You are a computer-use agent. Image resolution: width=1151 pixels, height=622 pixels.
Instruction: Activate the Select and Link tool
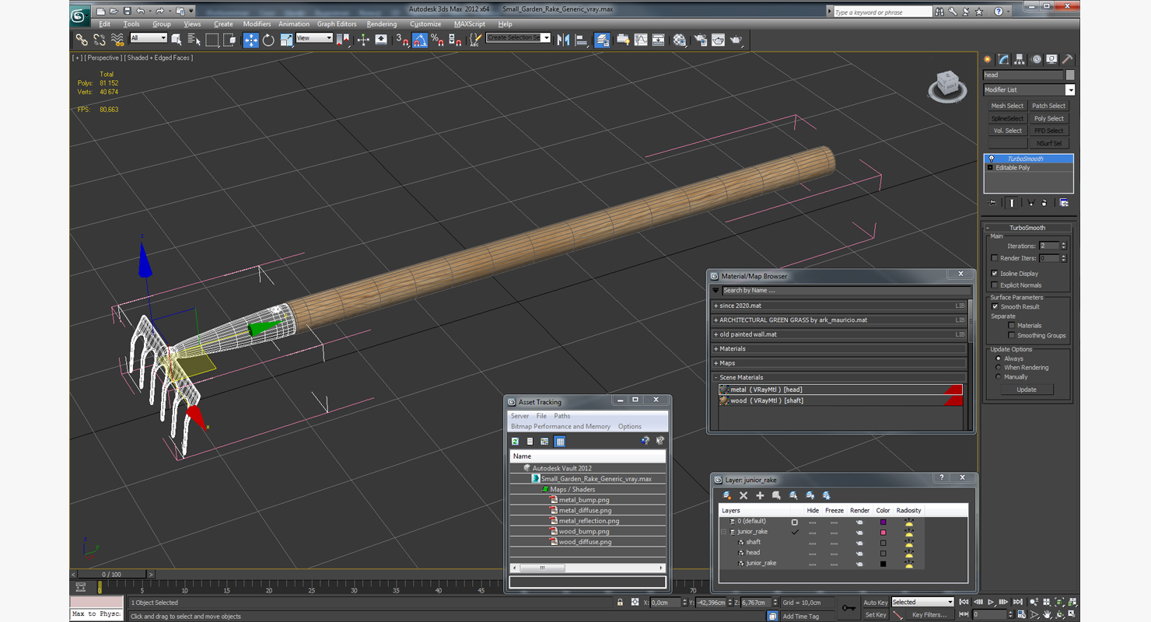click(82, 39)
